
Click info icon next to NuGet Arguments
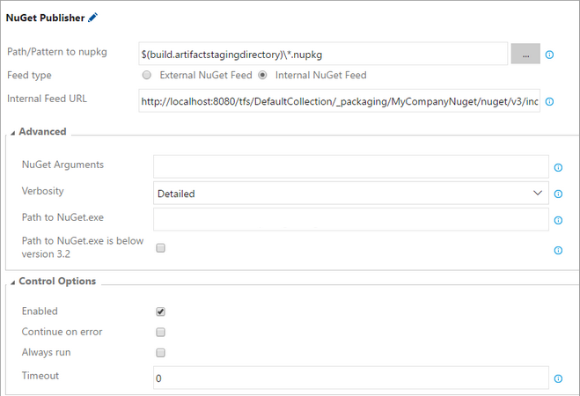(558, 167)
